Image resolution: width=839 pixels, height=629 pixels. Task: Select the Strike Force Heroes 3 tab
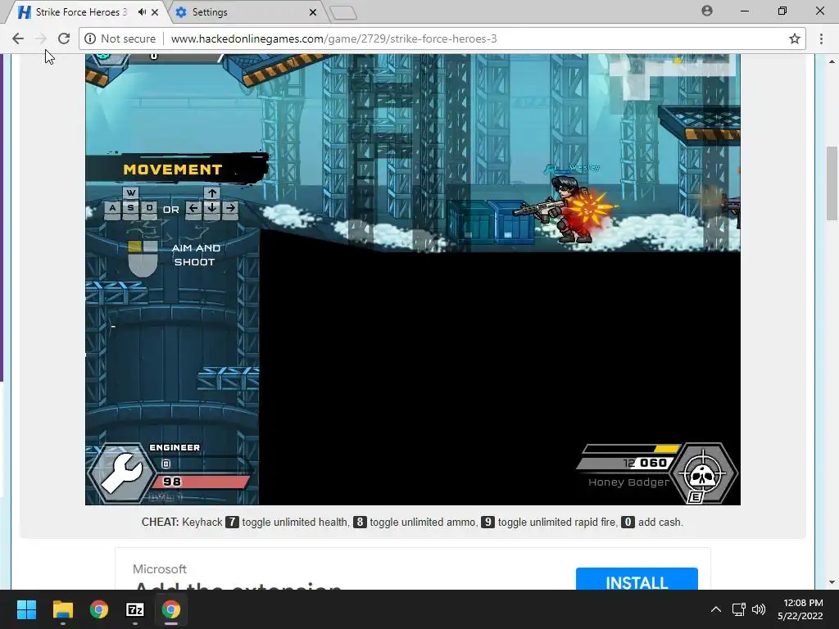tap(80, 11)
